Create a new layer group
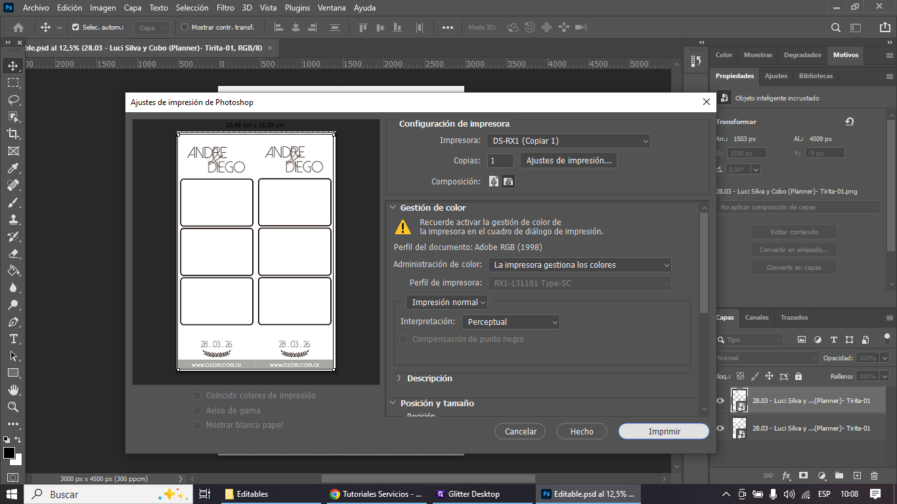897x504 pixels. click(839, 476)
